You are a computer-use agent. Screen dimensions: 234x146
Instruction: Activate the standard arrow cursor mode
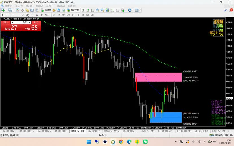coord(3,15)
